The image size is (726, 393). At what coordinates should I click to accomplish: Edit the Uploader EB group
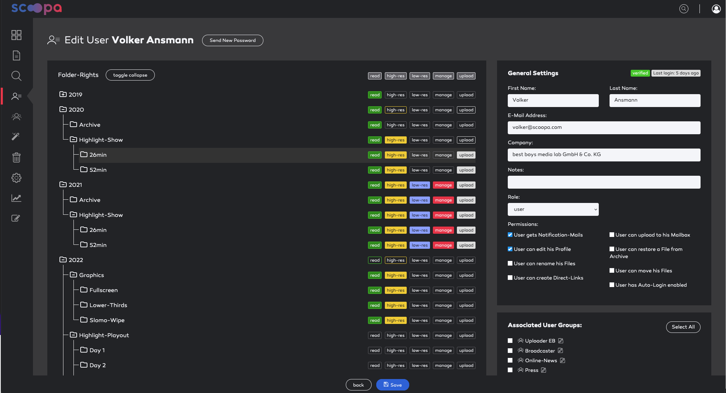coord(561,341)
